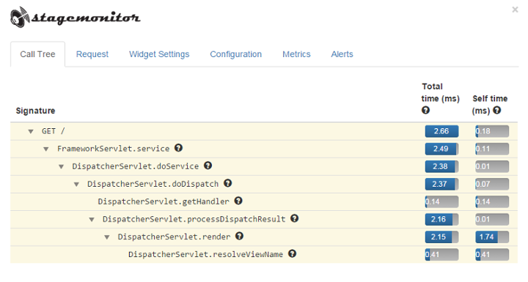
Task: Select DispatcherServlet.render signature text
Action: pos(174,237)
